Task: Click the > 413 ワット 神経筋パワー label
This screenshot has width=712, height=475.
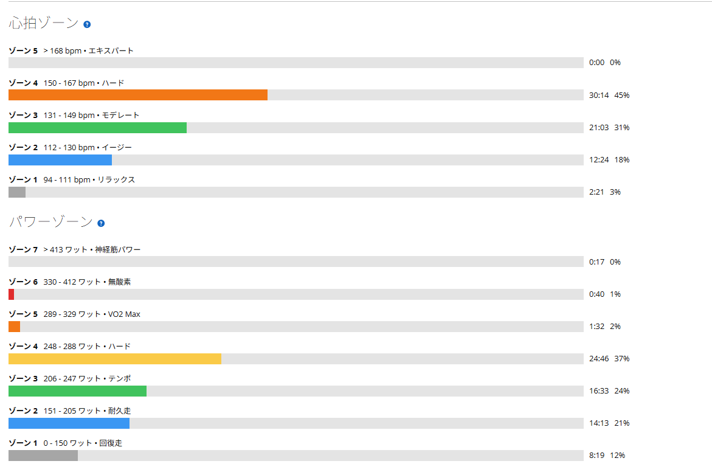Action: click(x=92, y=250)
